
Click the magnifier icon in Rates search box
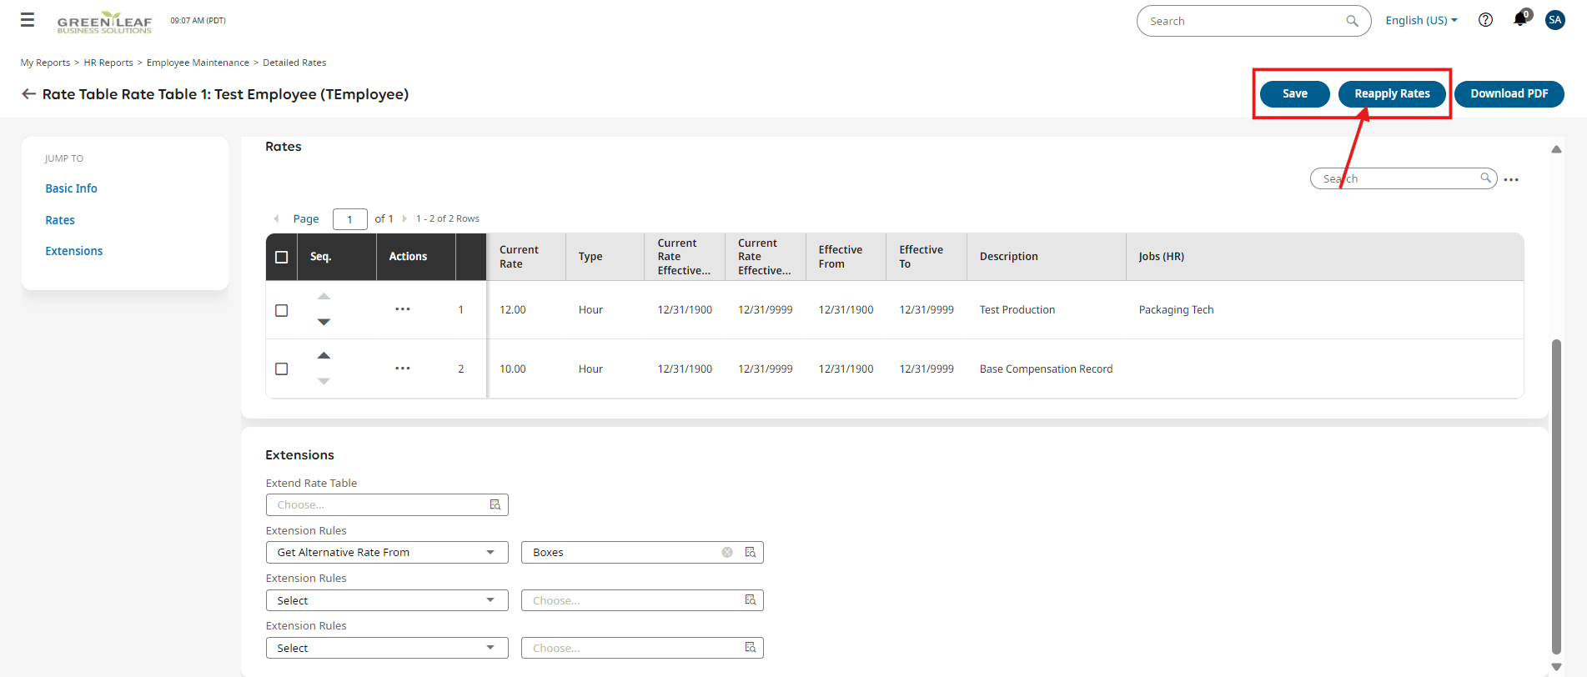point(1485,178)
